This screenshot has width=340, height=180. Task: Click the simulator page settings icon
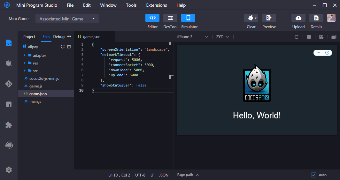coord(321,37)
